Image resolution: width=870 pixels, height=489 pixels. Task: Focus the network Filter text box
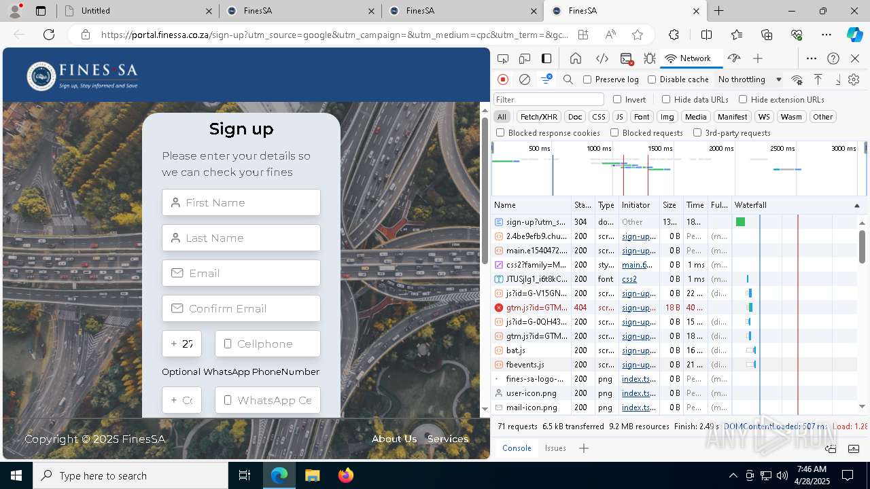coord(549,99)
